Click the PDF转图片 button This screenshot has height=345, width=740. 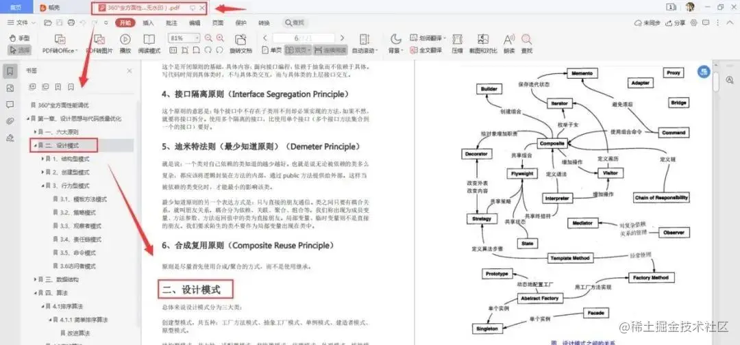99,44
